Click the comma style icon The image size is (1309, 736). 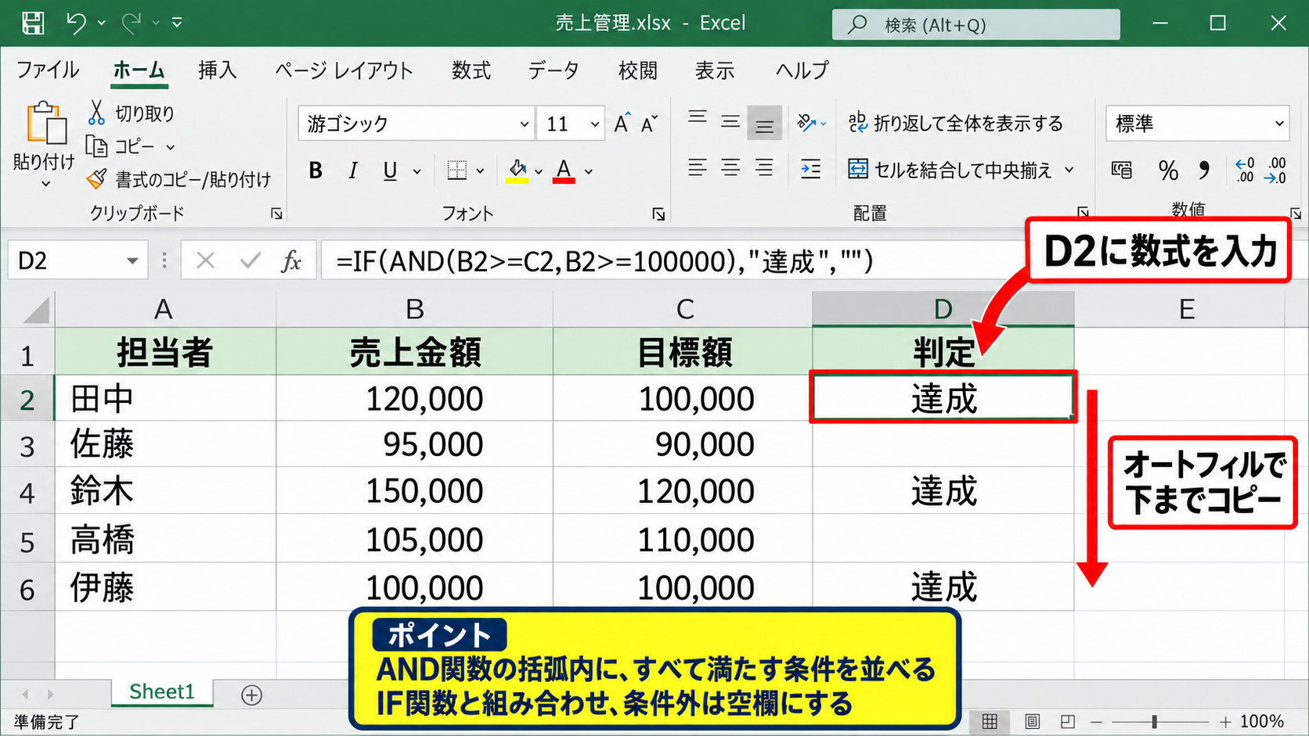1204,170
